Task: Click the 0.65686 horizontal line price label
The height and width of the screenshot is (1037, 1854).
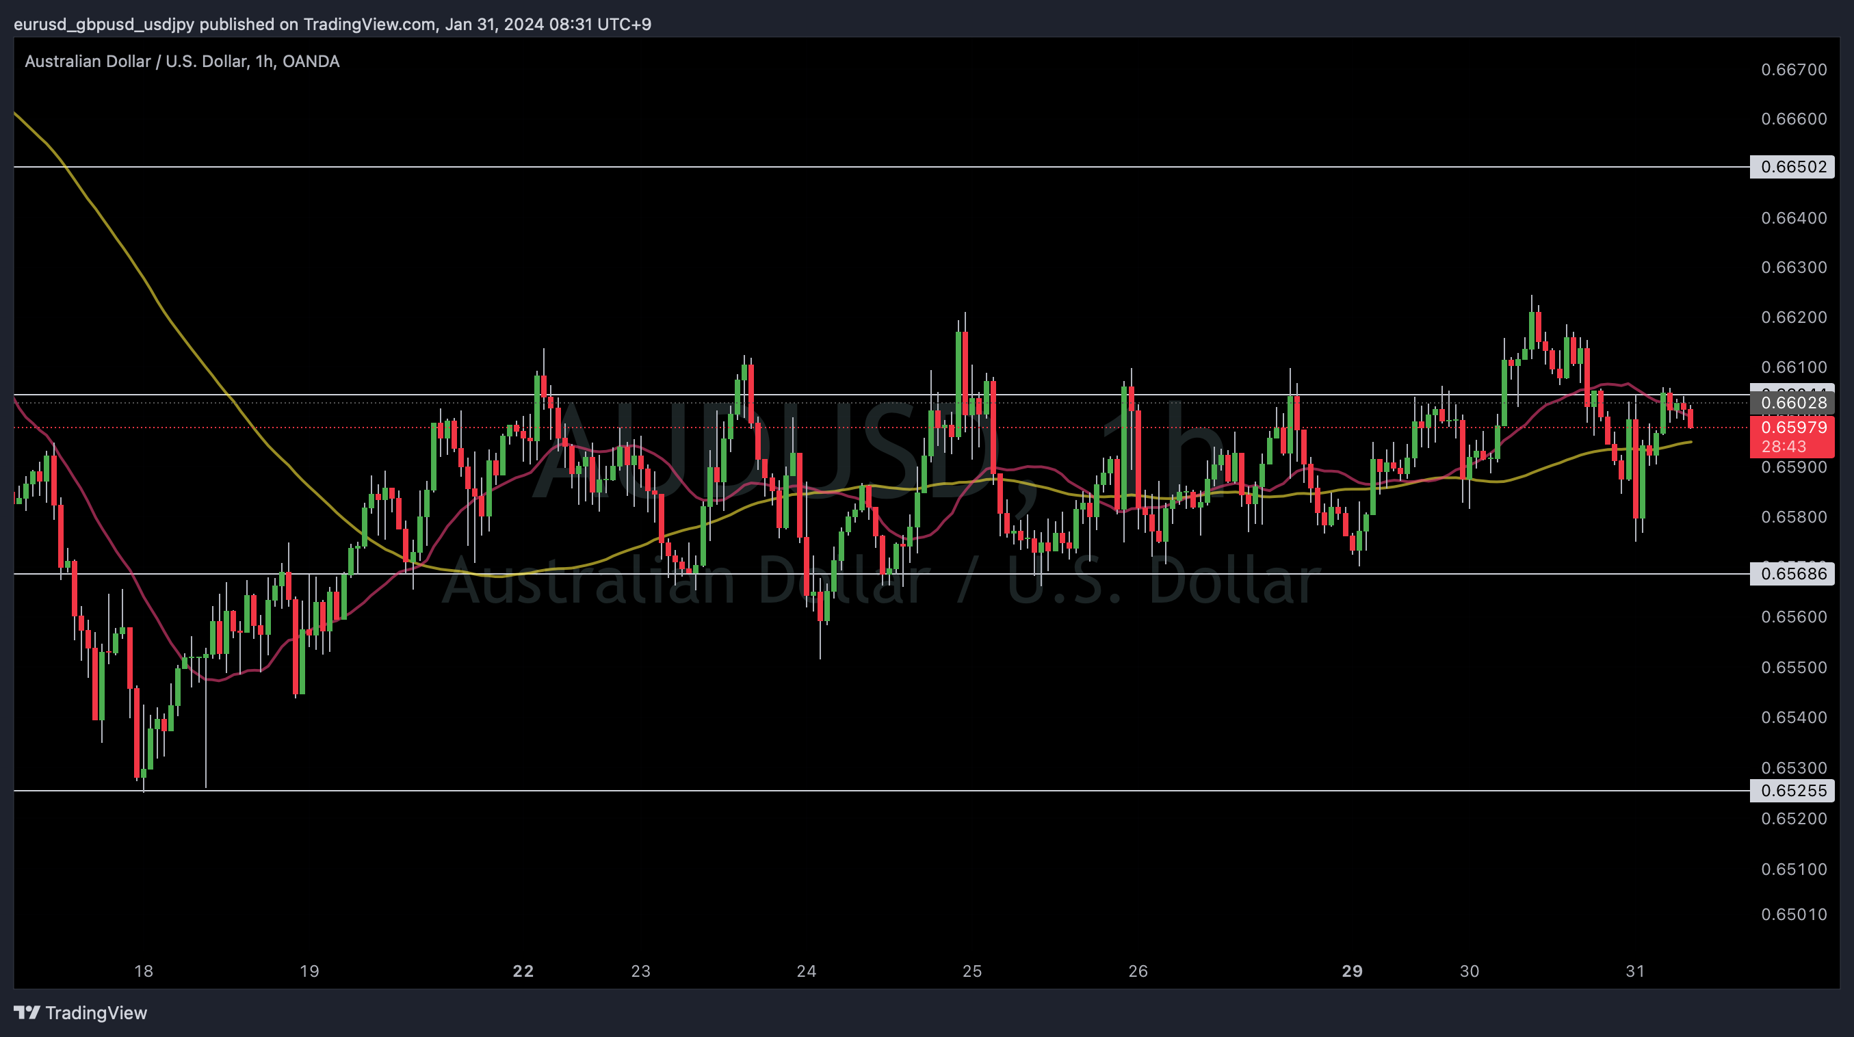Action: pos(1792,573)
